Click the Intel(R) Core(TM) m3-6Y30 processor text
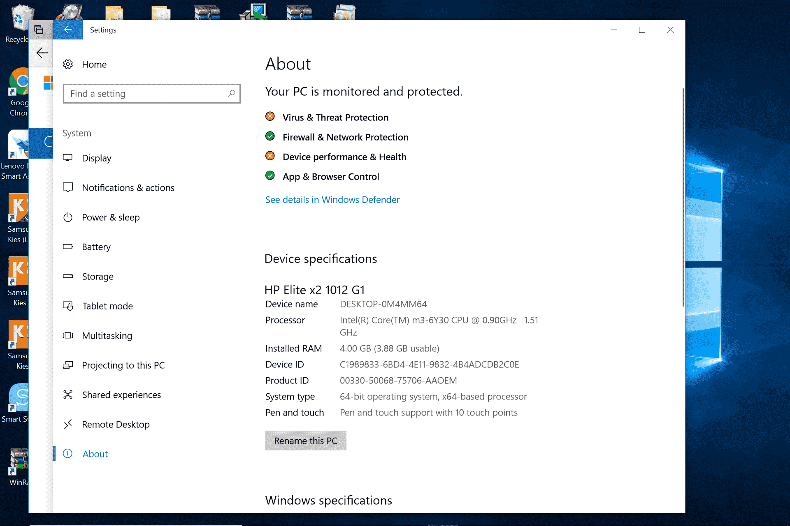The width and height of the screenshot is (790, 526). tap(439, 326)
